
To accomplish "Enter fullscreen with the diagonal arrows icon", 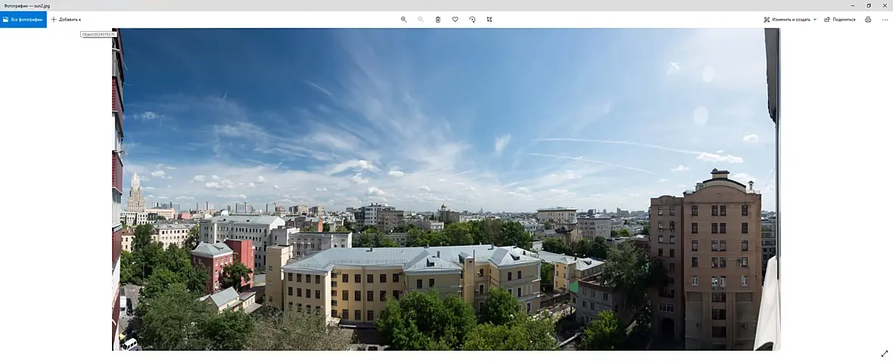I will 885,354.
